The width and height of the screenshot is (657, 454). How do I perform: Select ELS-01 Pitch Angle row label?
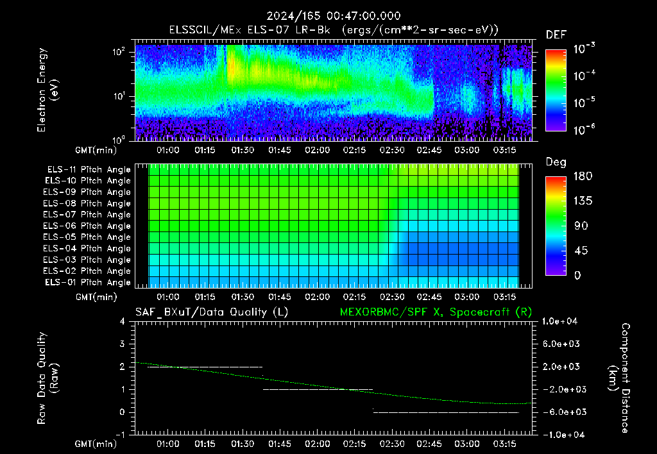point(88,283)
